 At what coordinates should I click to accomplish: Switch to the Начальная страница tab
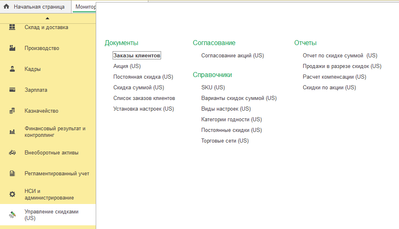point(39,7)
